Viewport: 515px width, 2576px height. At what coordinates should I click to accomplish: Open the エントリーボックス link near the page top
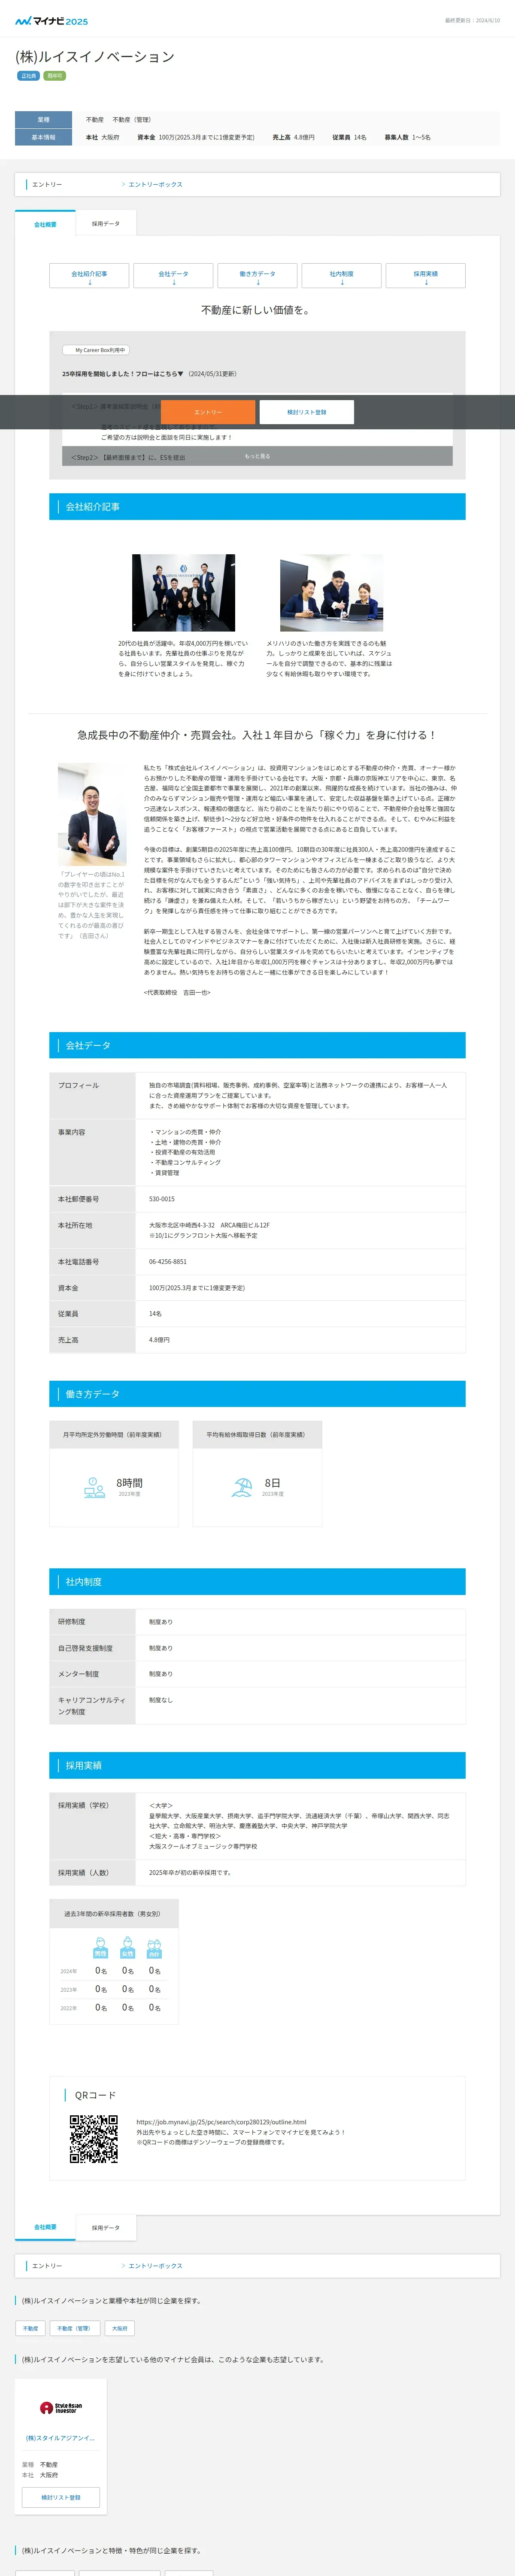[x=155, y=184]
